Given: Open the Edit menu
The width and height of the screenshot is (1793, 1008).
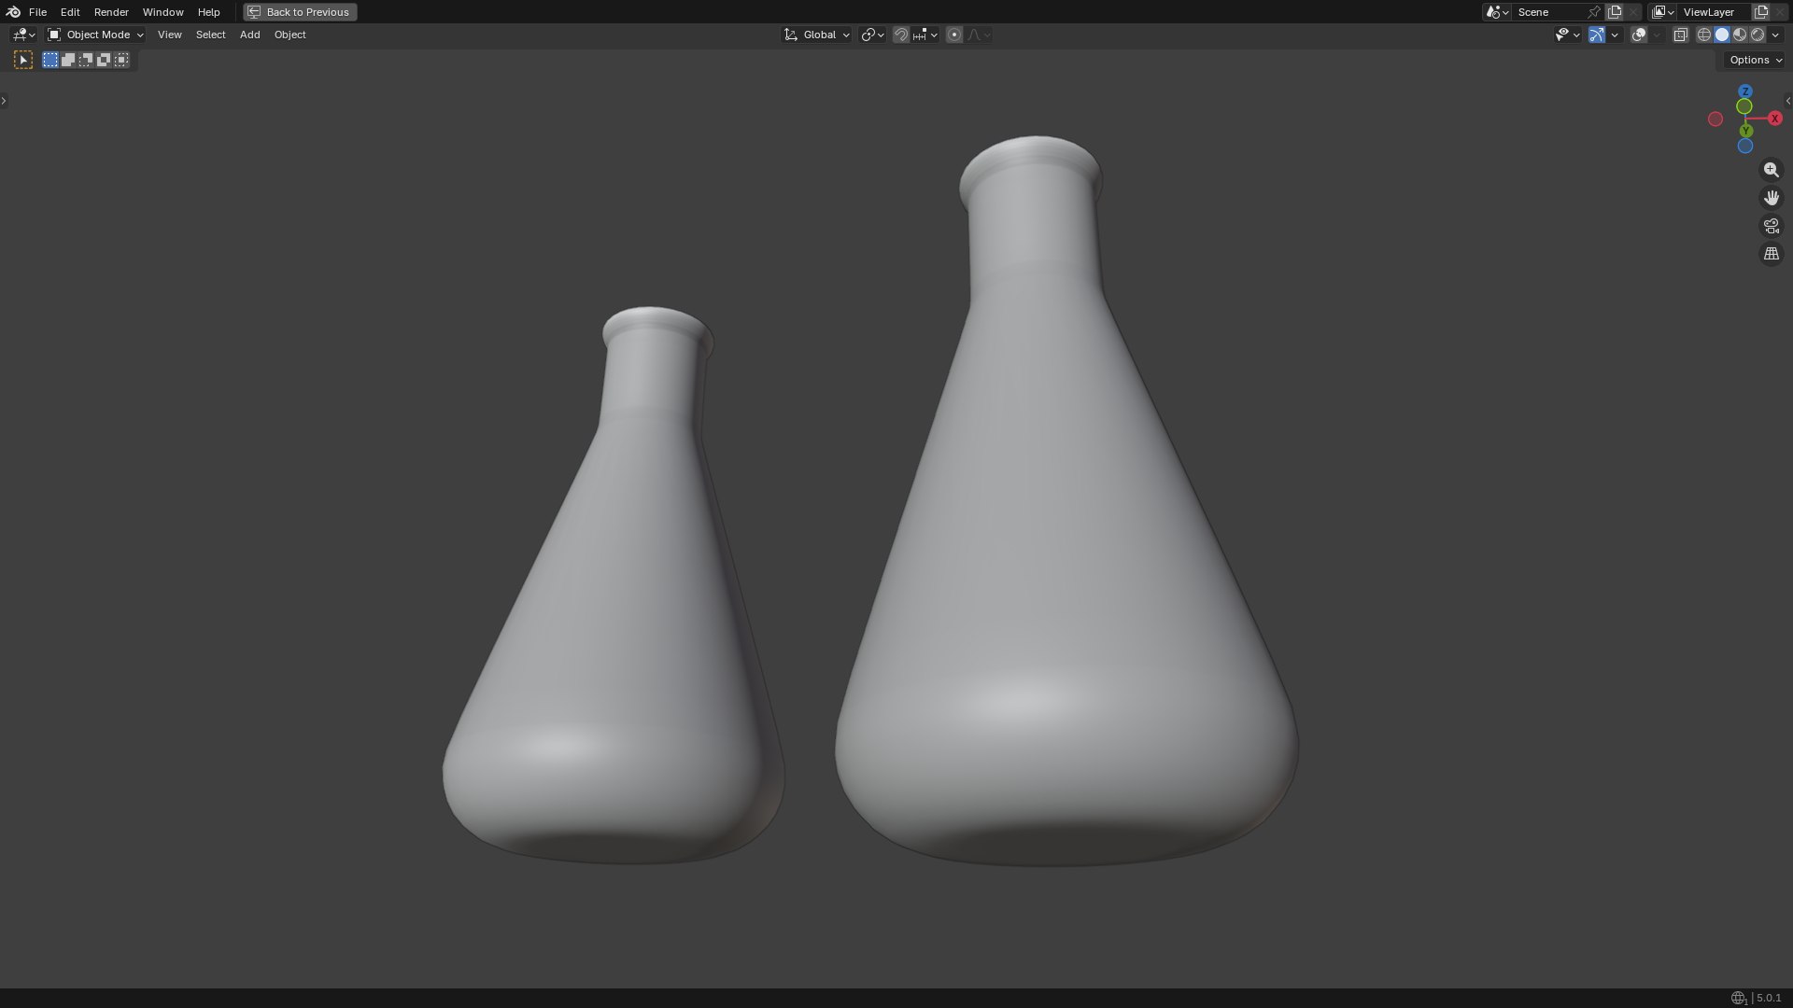Looking at the screenshot, I should 70,12.
